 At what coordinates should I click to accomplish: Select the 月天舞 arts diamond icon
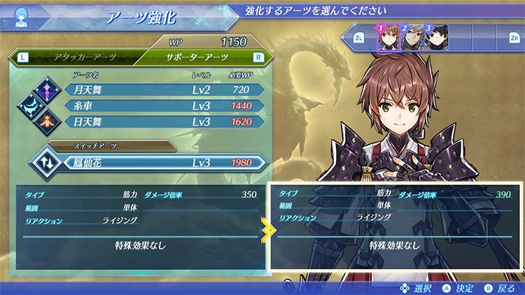(x=47, y=90)
